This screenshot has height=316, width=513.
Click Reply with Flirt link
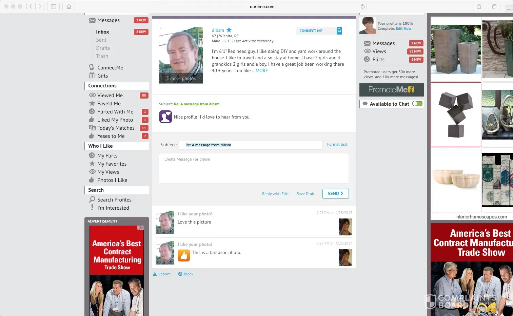(x=275, y=194)
